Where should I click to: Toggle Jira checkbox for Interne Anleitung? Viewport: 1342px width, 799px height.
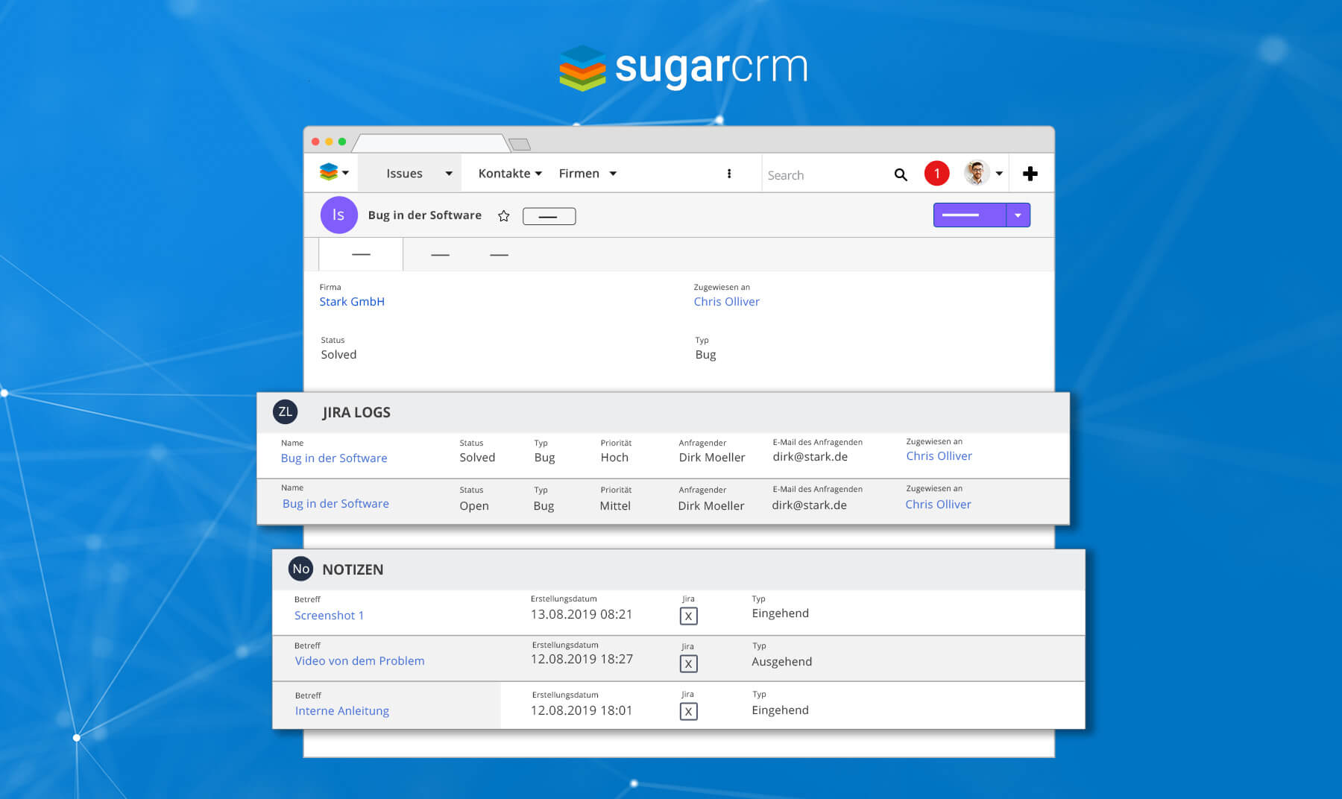coord(688,712)
